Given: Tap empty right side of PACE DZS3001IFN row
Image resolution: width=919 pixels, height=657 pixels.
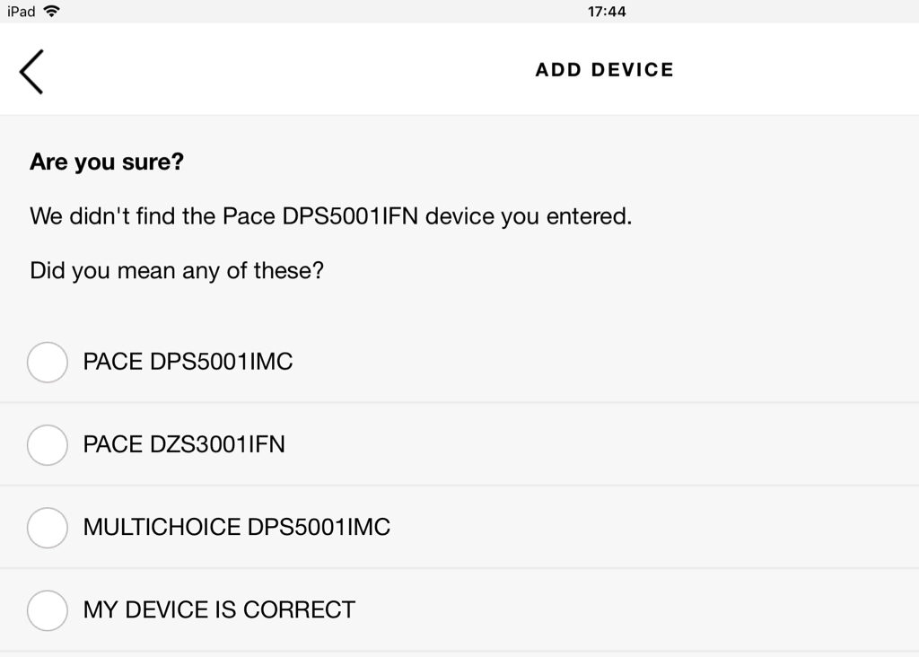Looking at the screenshot, I should [673, 444].
